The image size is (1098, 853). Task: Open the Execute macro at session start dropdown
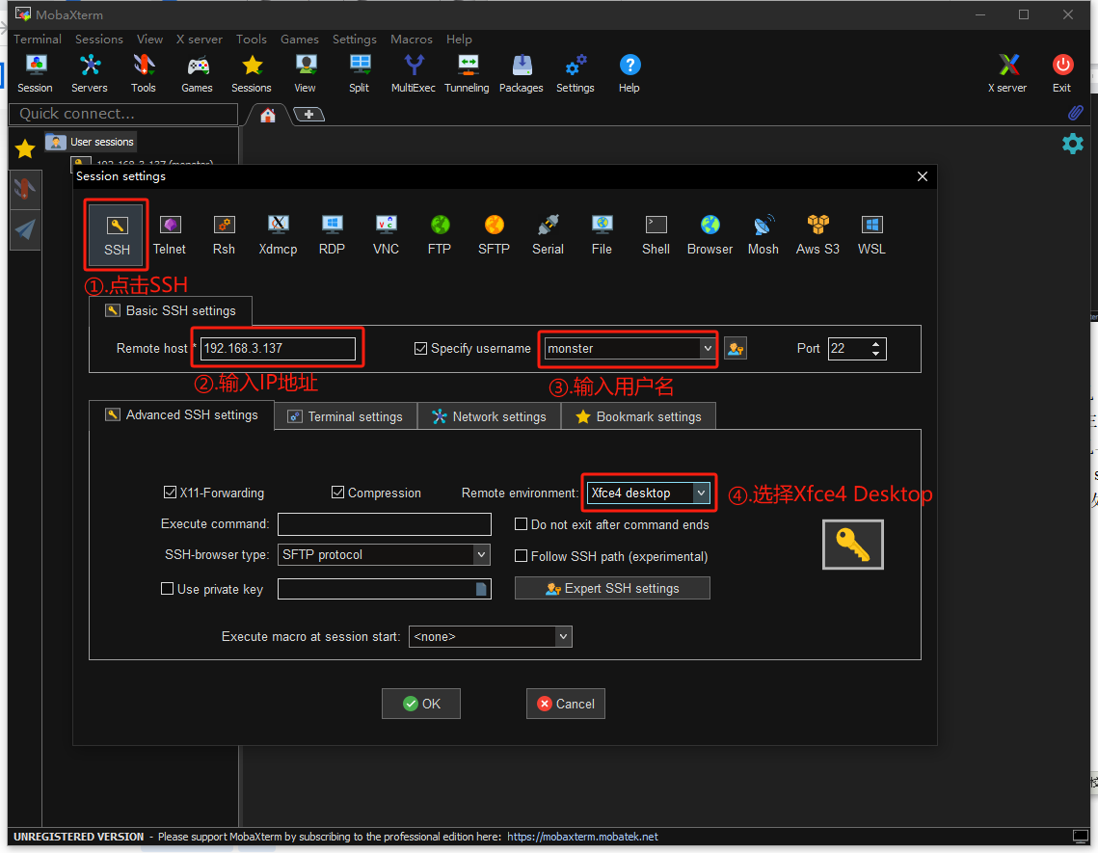click(x=563, y=636)
